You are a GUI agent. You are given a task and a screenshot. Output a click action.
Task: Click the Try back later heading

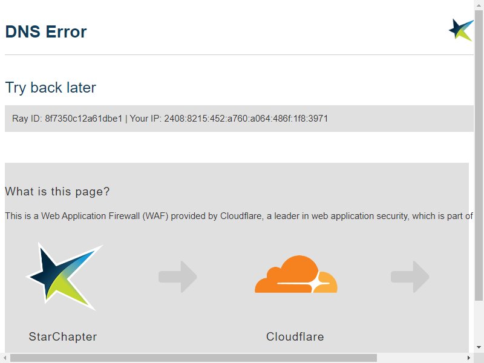coord(51,88)
